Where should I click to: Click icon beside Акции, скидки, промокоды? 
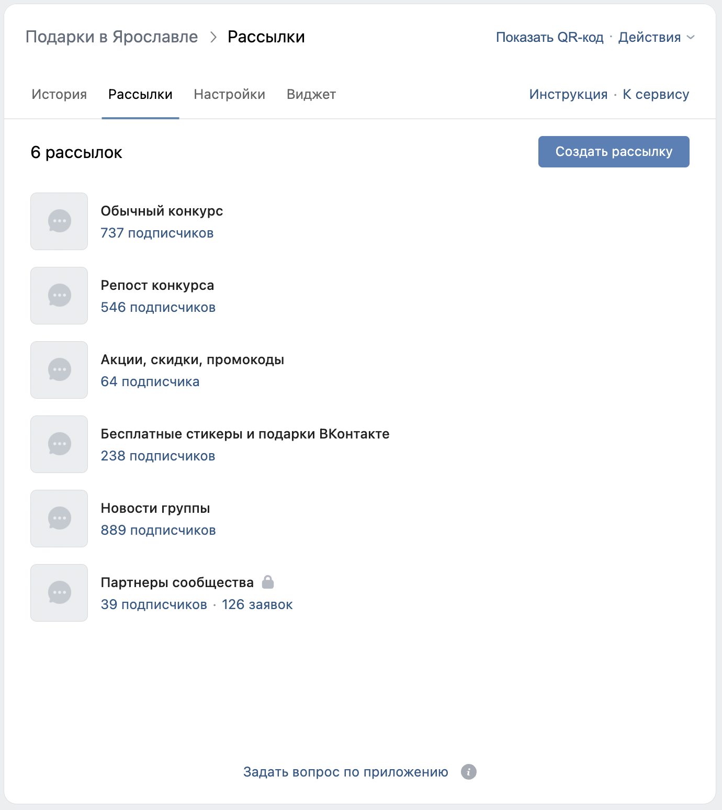coord(59,370)
